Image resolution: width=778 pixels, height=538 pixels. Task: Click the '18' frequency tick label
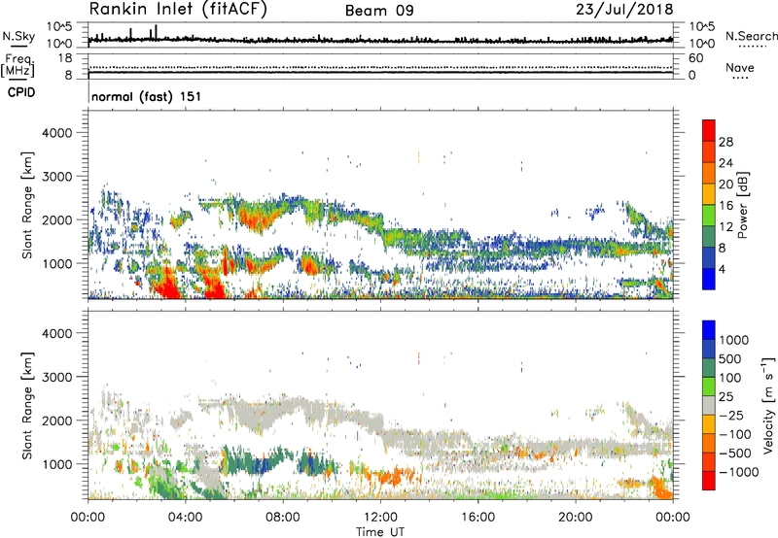[65, 58]
